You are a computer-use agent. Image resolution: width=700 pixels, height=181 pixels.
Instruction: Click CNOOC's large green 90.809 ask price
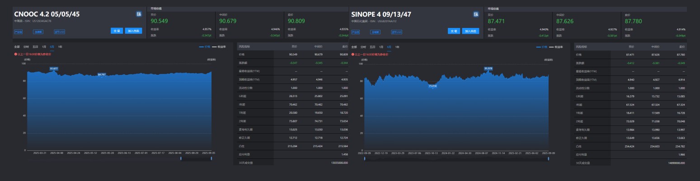click(297, 21)
